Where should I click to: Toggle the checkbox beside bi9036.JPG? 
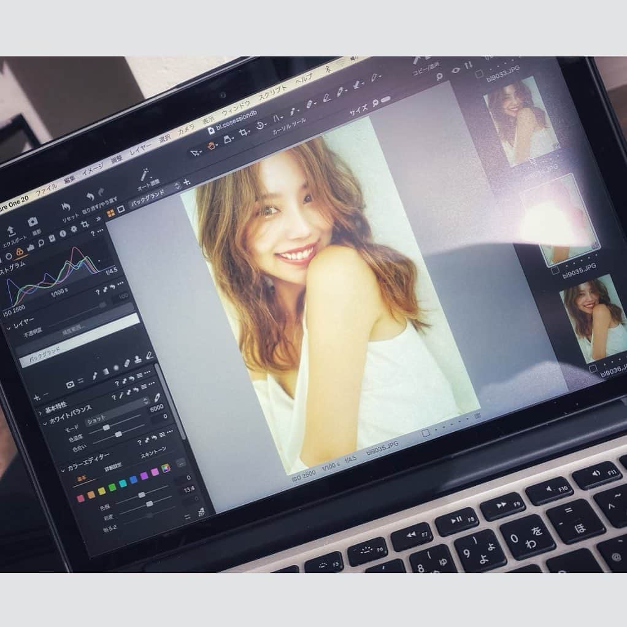pos(593,368)
